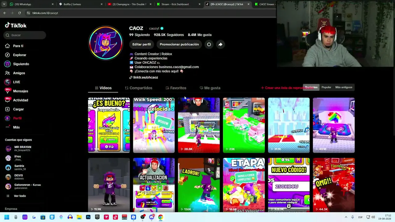
Task: Open TikTok app from the taskbar
Action: click(x=115, y=217)
